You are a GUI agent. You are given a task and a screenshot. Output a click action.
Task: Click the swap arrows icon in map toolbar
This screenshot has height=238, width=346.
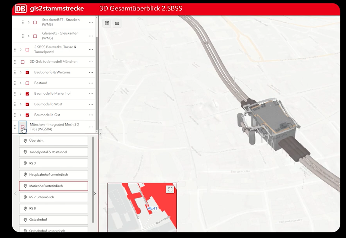pos(117,23)
